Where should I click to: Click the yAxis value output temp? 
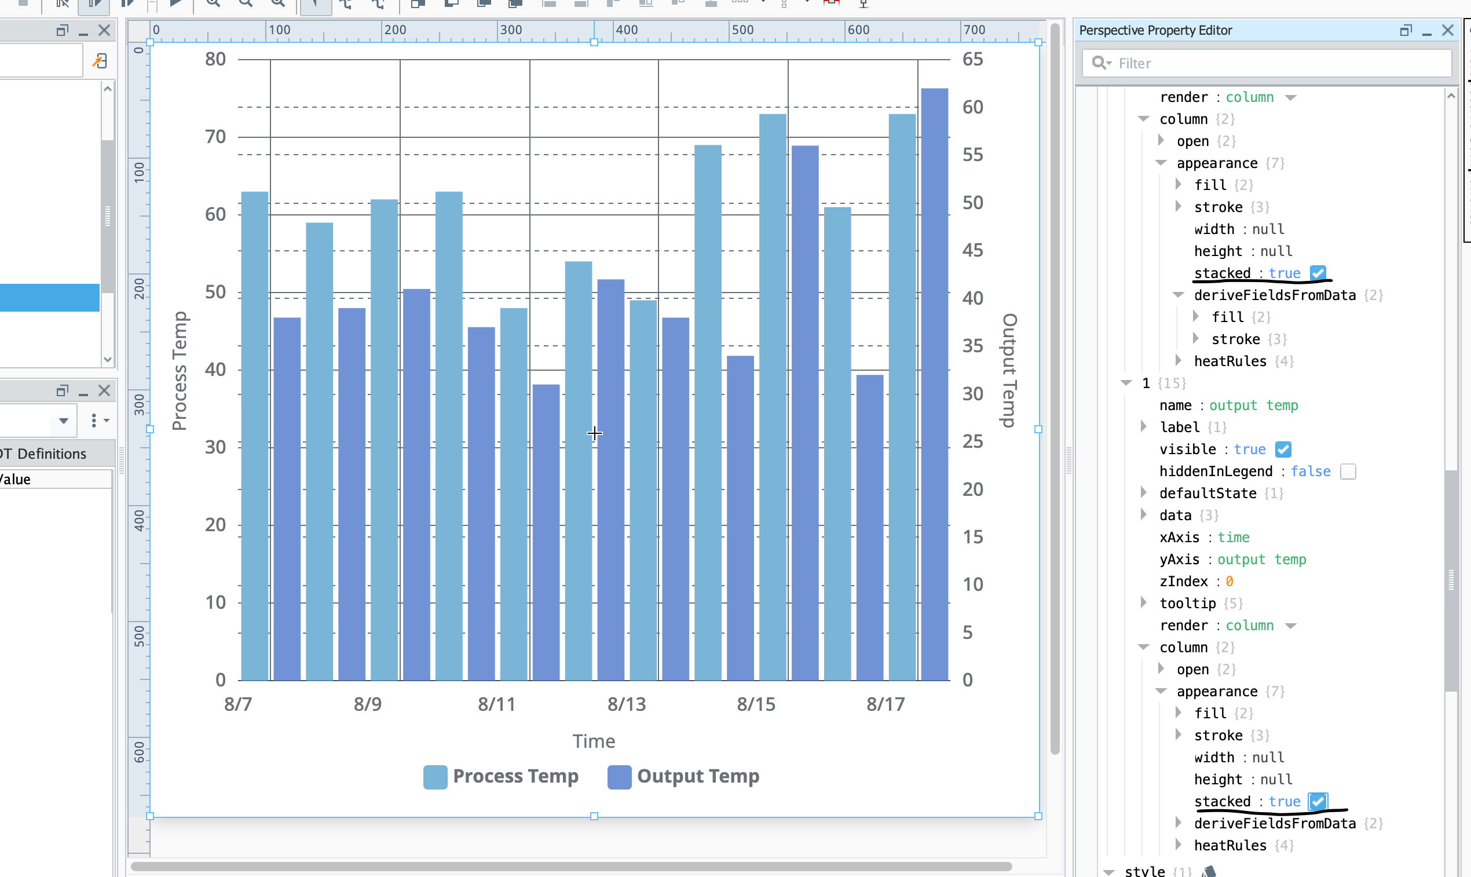(x=1261, y=560)
